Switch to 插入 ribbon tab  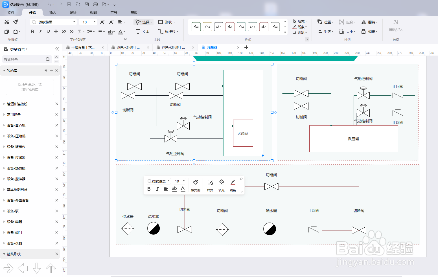pyautogui.click(x=53, y=12)
